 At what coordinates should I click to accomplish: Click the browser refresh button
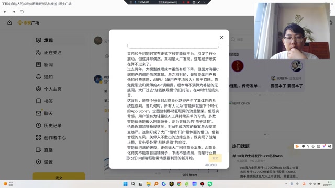click(x=22, y=11)
